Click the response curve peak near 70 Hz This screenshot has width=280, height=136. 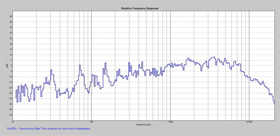(x=80, y=65)
